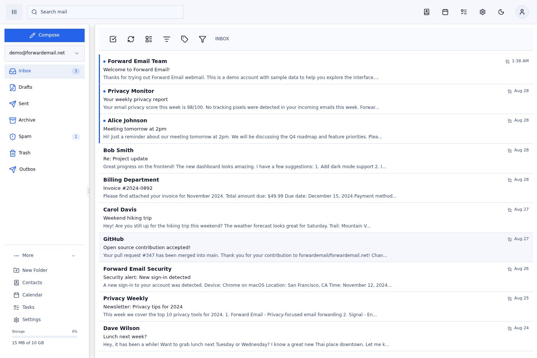This screenshot has height=358, width=537.
Task: Click the Inbox unread count badge 3
Action: [76, 71]
